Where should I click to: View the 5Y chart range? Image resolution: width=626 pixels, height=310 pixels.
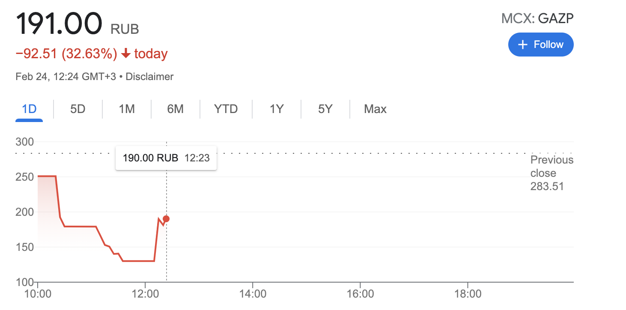click(325, 109)
